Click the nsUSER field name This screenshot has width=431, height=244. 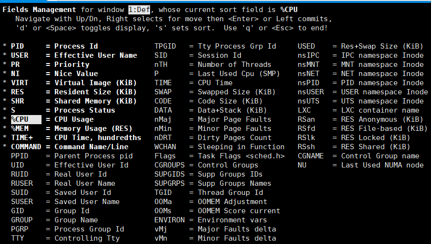point(311,92)
